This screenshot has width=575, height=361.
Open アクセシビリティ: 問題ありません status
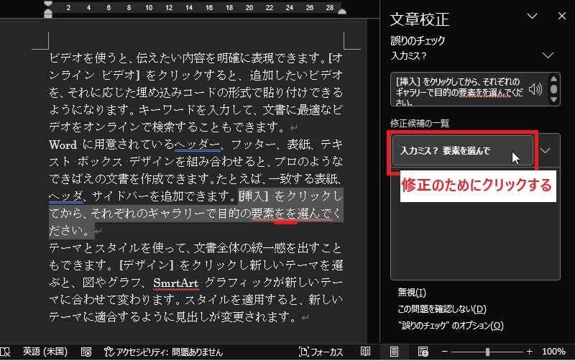click(165, 352)
